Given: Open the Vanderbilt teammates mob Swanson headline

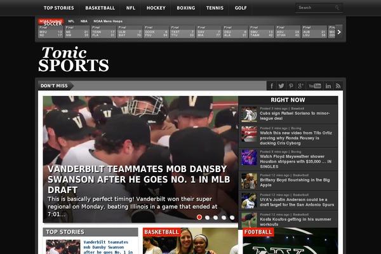Looking at the screenshot, I should (138, 179).
